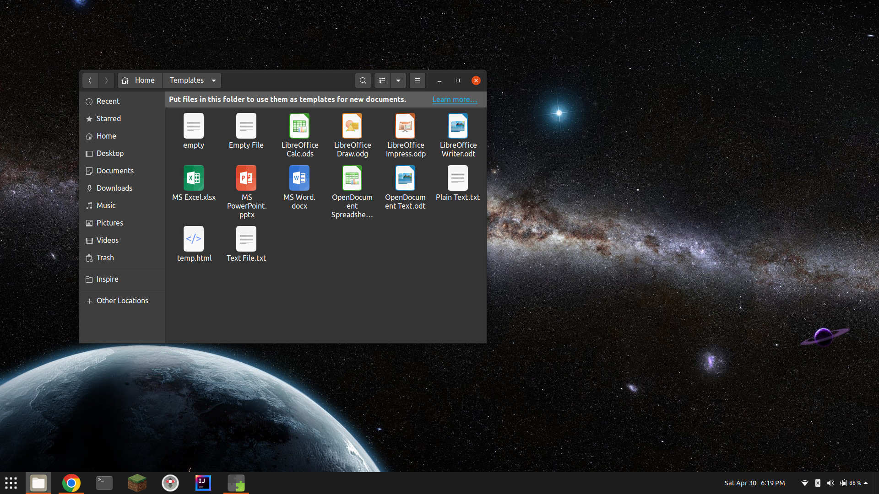The image size is (879, 494).
Task: Open Music in the sidebar
Action: point(122,205)
